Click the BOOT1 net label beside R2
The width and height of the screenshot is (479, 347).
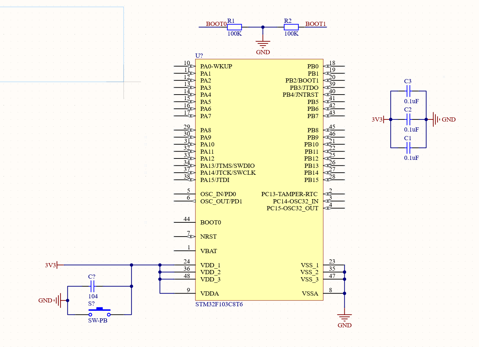[316, 24]
